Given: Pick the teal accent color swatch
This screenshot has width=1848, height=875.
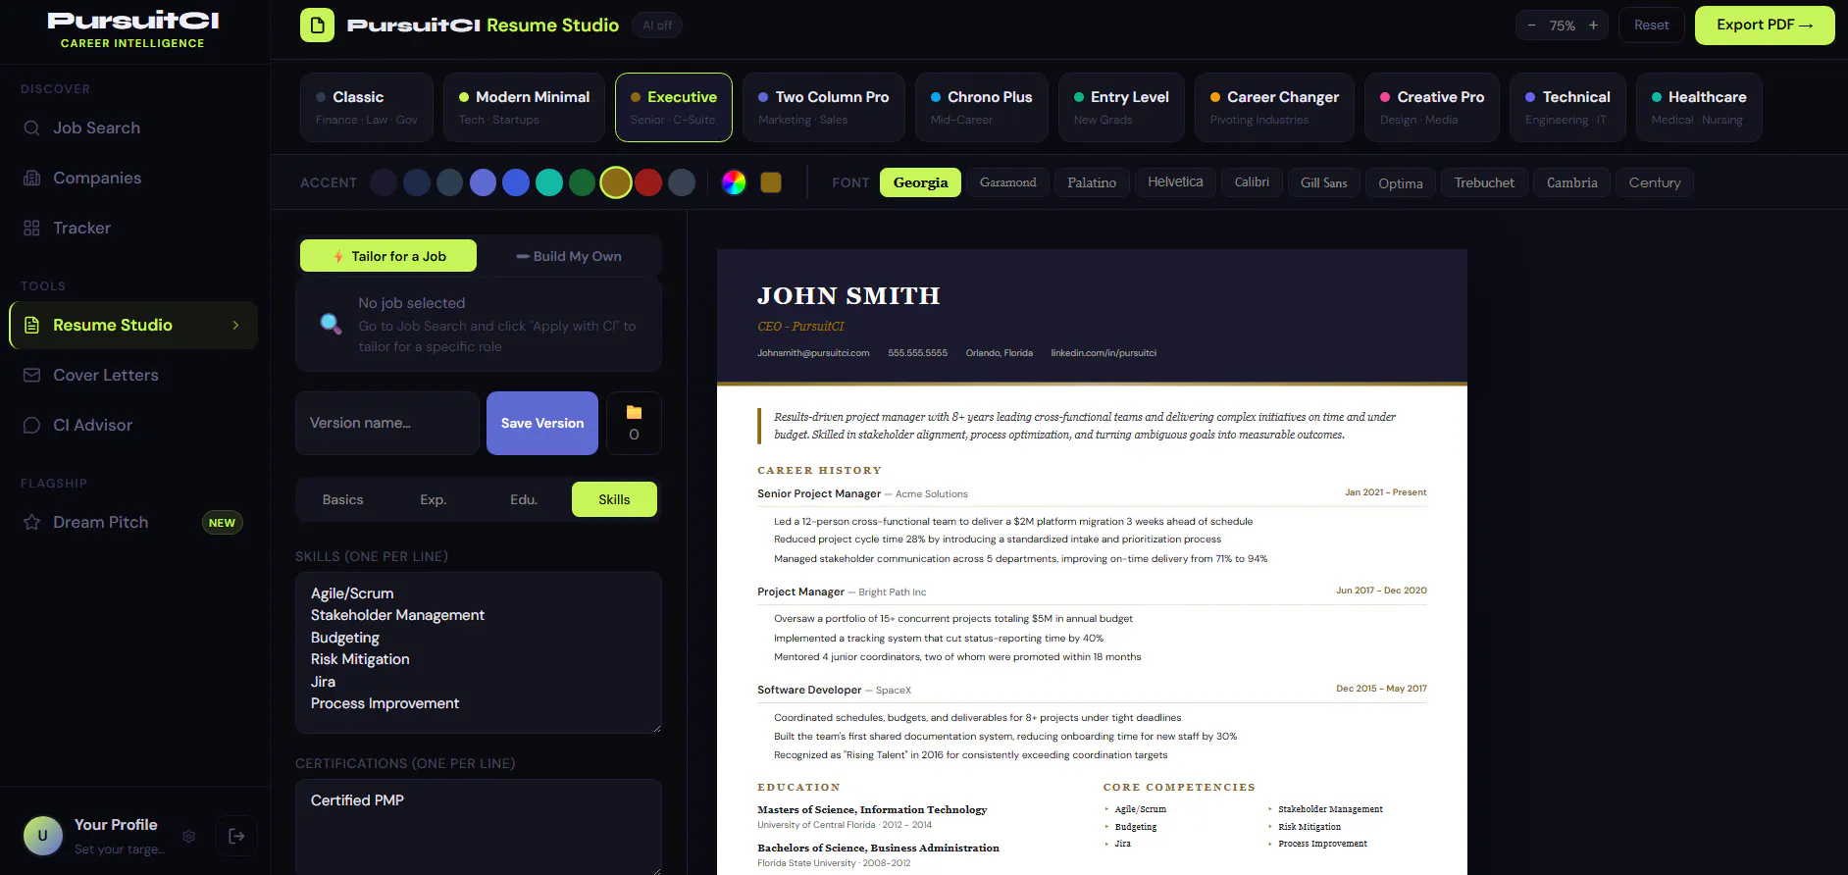Looking at the screenshot, I should [549, 182].
